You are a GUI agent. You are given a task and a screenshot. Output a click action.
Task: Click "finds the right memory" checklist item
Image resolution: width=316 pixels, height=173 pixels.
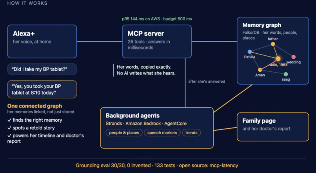[35, 120]
